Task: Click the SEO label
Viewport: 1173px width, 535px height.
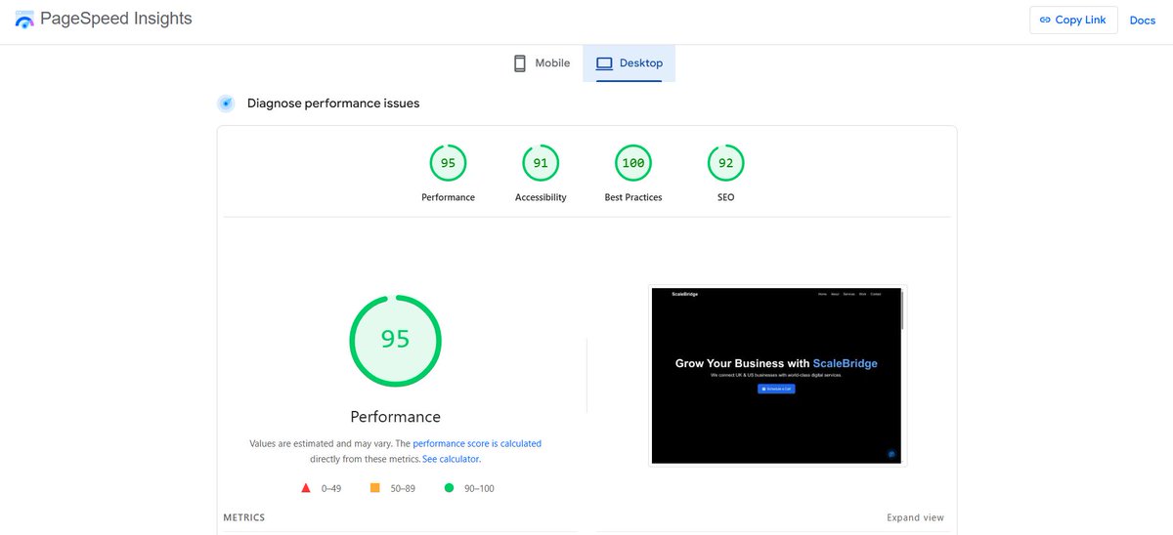Action: (x=725, y=197)
